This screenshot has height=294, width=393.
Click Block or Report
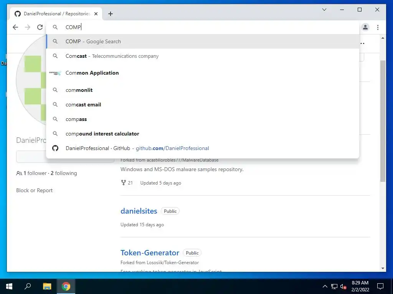(34, 190)
